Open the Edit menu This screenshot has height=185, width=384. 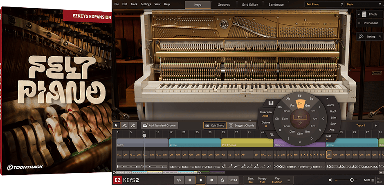(x=125, y=4)
